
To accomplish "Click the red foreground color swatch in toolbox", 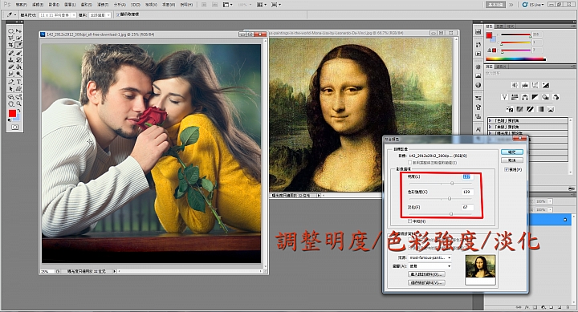I will [13, 113].
